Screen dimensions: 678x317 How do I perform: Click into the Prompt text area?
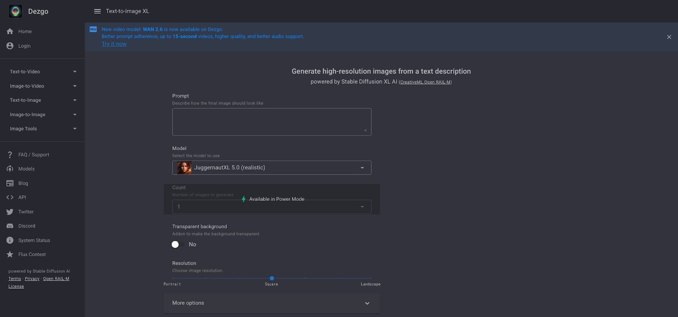point(272,122)
